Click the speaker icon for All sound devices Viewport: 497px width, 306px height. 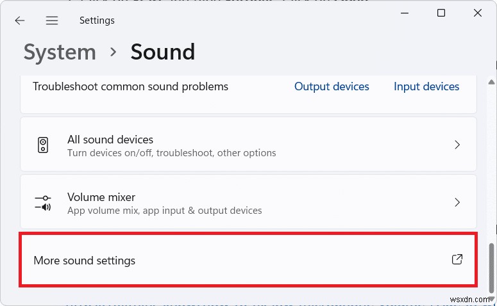[x=43, y=145]
